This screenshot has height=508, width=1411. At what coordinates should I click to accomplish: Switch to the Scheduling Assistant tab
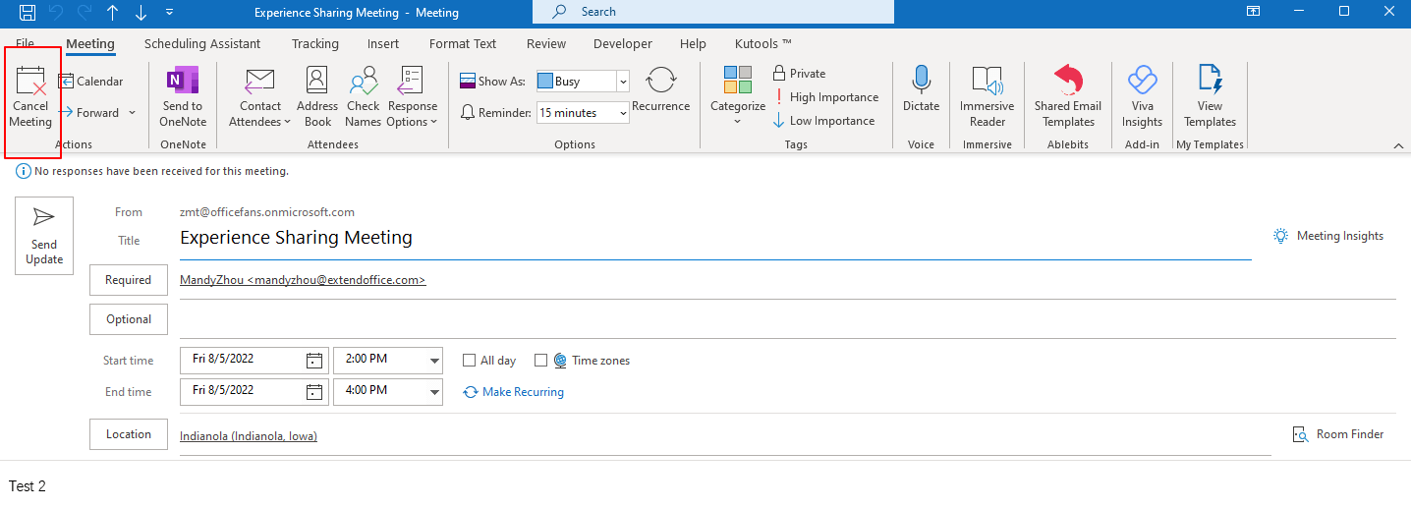point(202,44)
